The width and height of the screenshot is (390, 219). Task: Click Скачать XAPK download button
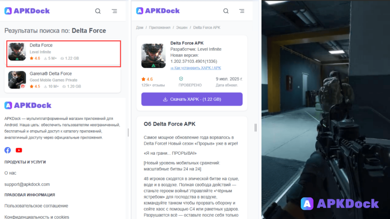click(x=192, y=99)
